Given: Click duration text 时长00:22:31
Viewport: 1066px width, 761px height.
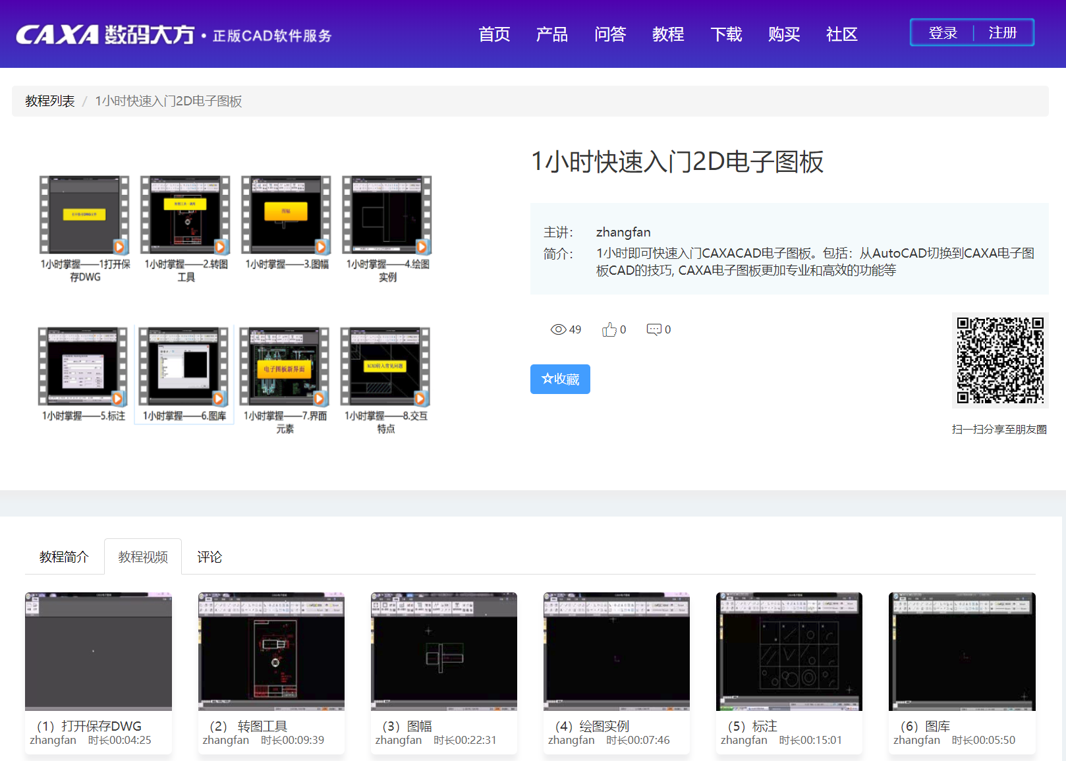Looking at the screenshot, I should point(465,741).
